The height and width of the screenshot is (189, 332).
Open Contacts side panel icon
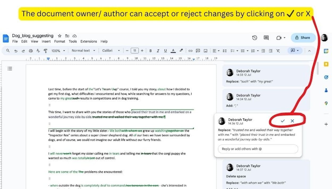[326, 90]
